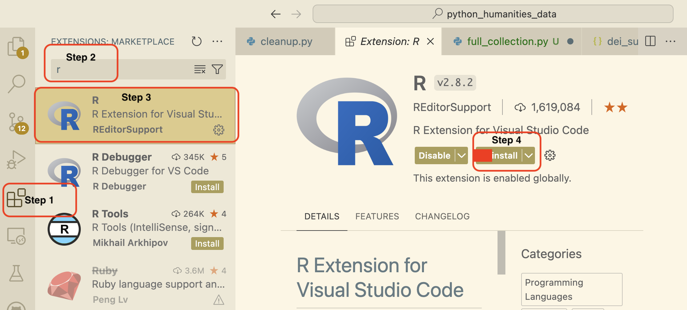The width and height of the screenshot is (687, 310).
Task: Open Remote Explorer view
Action: pyautogui.click(x=16, y=236)
